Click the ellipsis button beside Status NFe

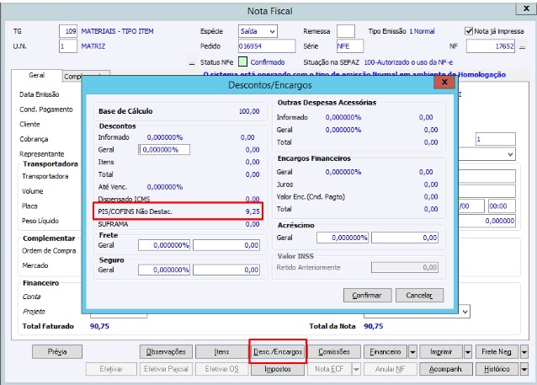[192, 62]
